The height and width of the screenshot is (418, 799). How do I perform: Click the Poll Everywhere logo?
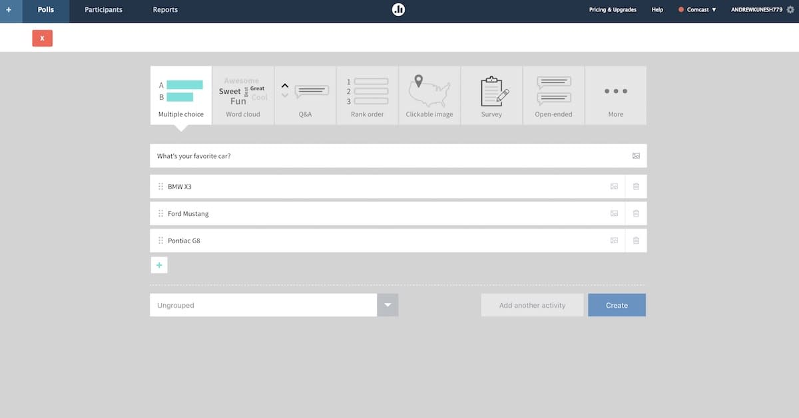click(x=398, y=9)
